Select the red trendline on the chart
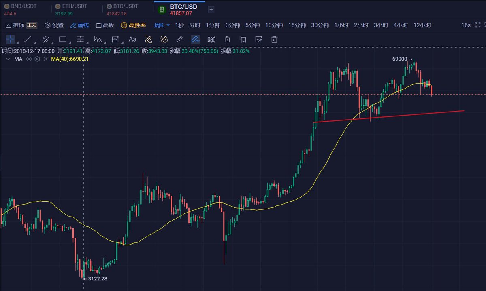Image resolution: width=486 pixels, height=291 pixels. tap(389, 116)
